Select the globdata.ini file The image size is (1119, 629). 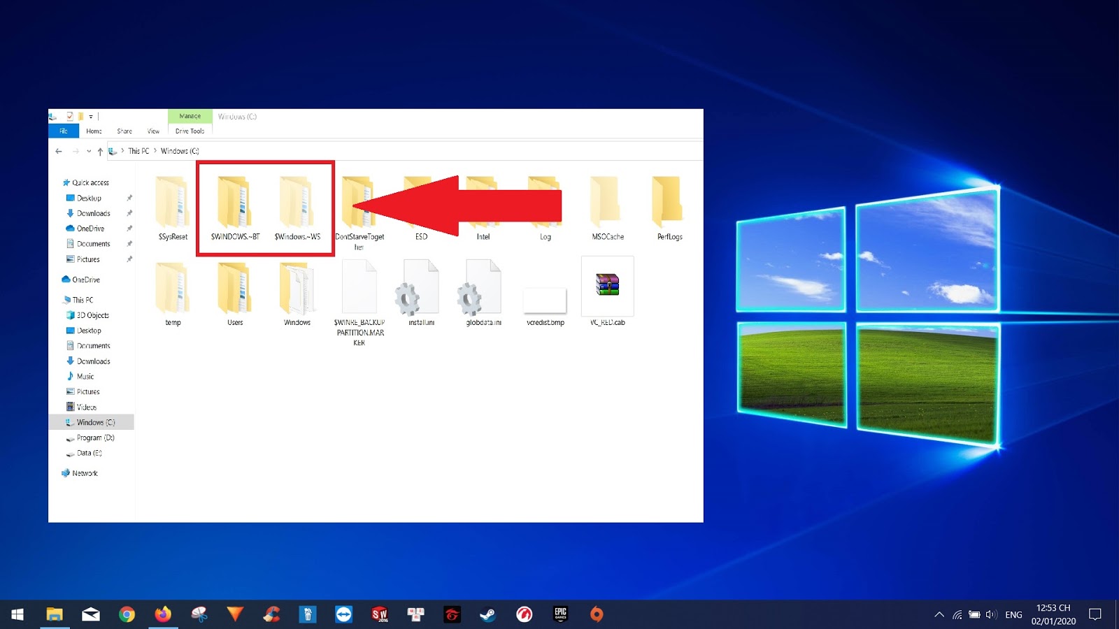click(x=483, y=294)
